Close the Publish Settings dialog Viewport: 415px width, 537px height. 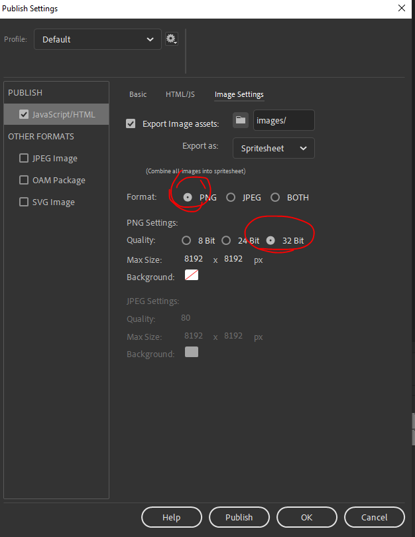point(401,9)
